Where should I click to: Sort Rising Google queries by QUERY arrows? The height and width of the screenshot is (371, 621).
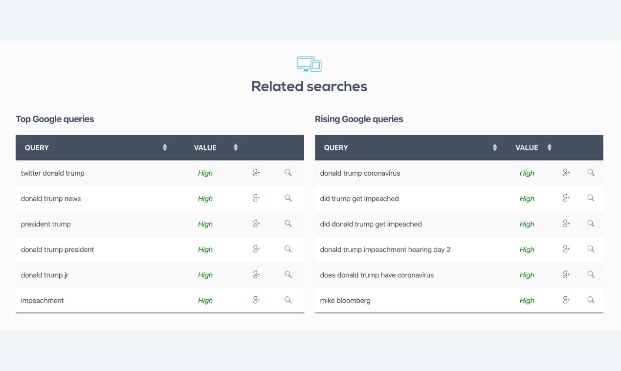495,147
